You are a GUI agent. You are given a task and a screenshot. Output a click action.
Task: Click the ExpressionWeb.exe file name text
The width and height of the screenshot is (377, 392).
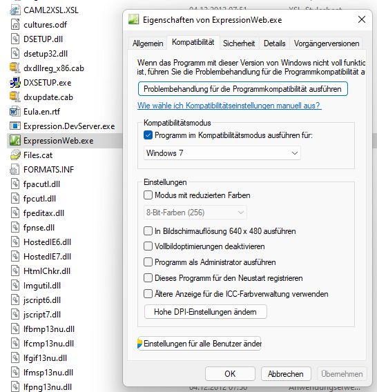pos(58,141)
